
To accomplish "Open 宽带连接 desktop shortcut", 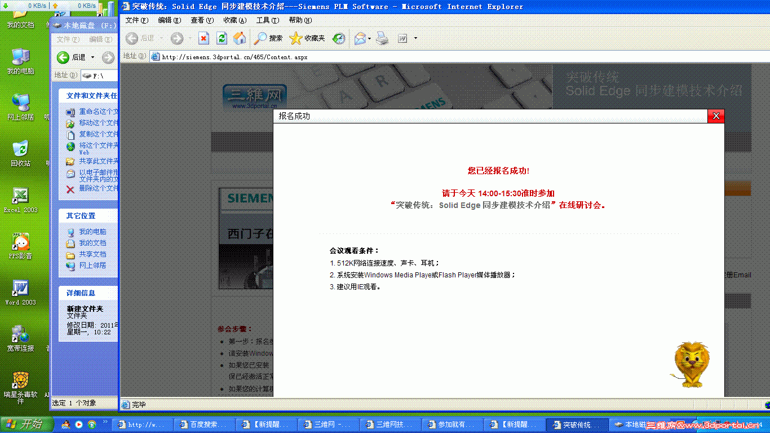I will coord(21,338).
